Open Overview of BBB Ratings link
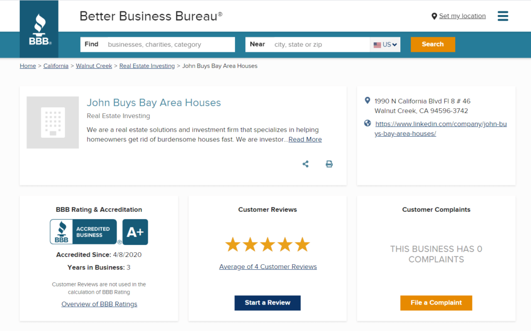This screenshot has height=331, width=531. coord(99,304)
